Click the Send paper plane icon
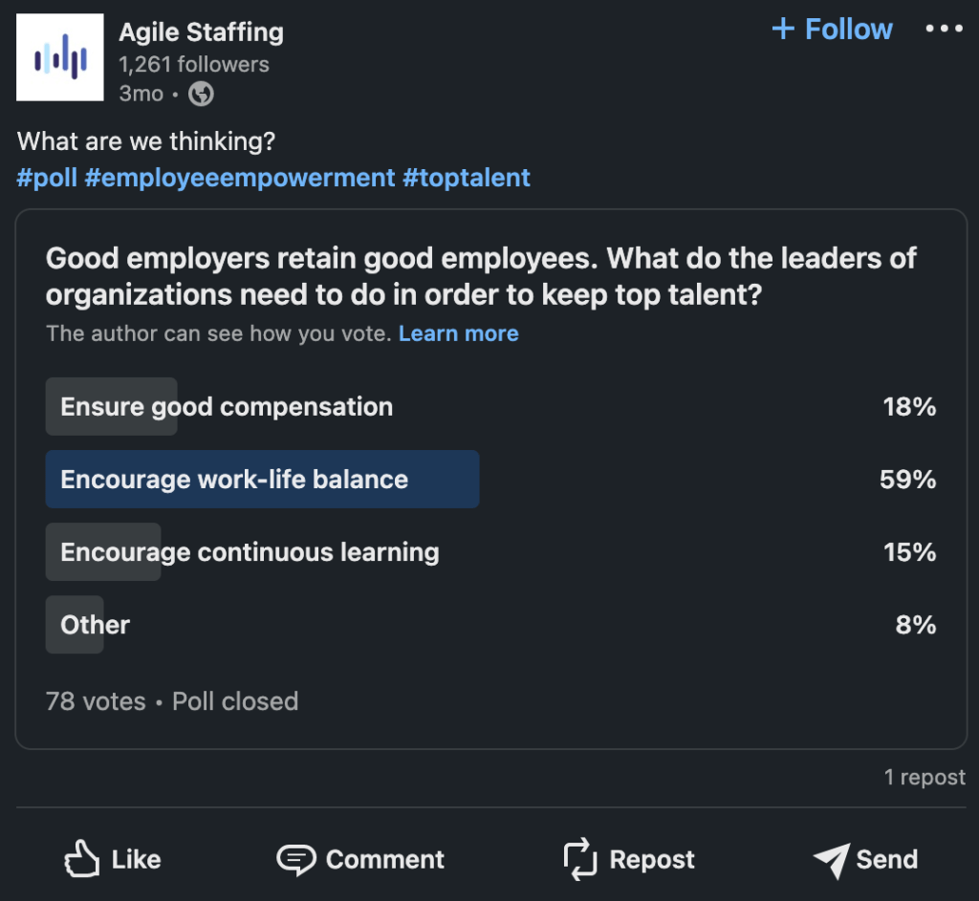This screenshot has width=979, height=901. coord(831,859)
